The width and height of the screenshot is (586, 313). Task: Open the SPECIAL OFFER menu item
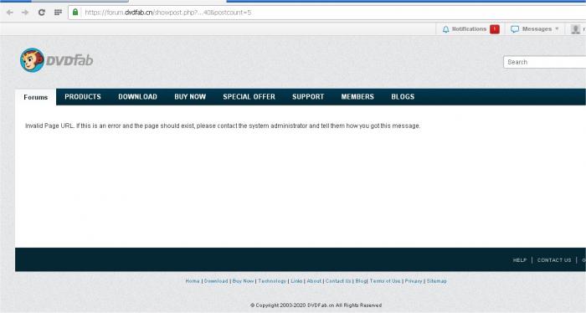pyautogui.click(x=249, y=97)
